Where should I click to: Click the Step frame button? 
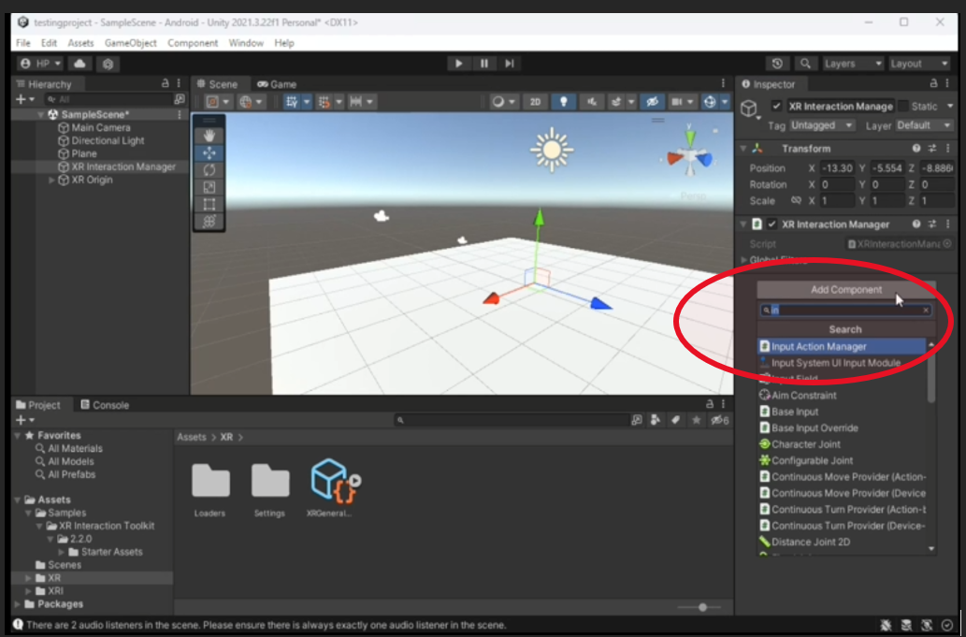tap(510, 64)
